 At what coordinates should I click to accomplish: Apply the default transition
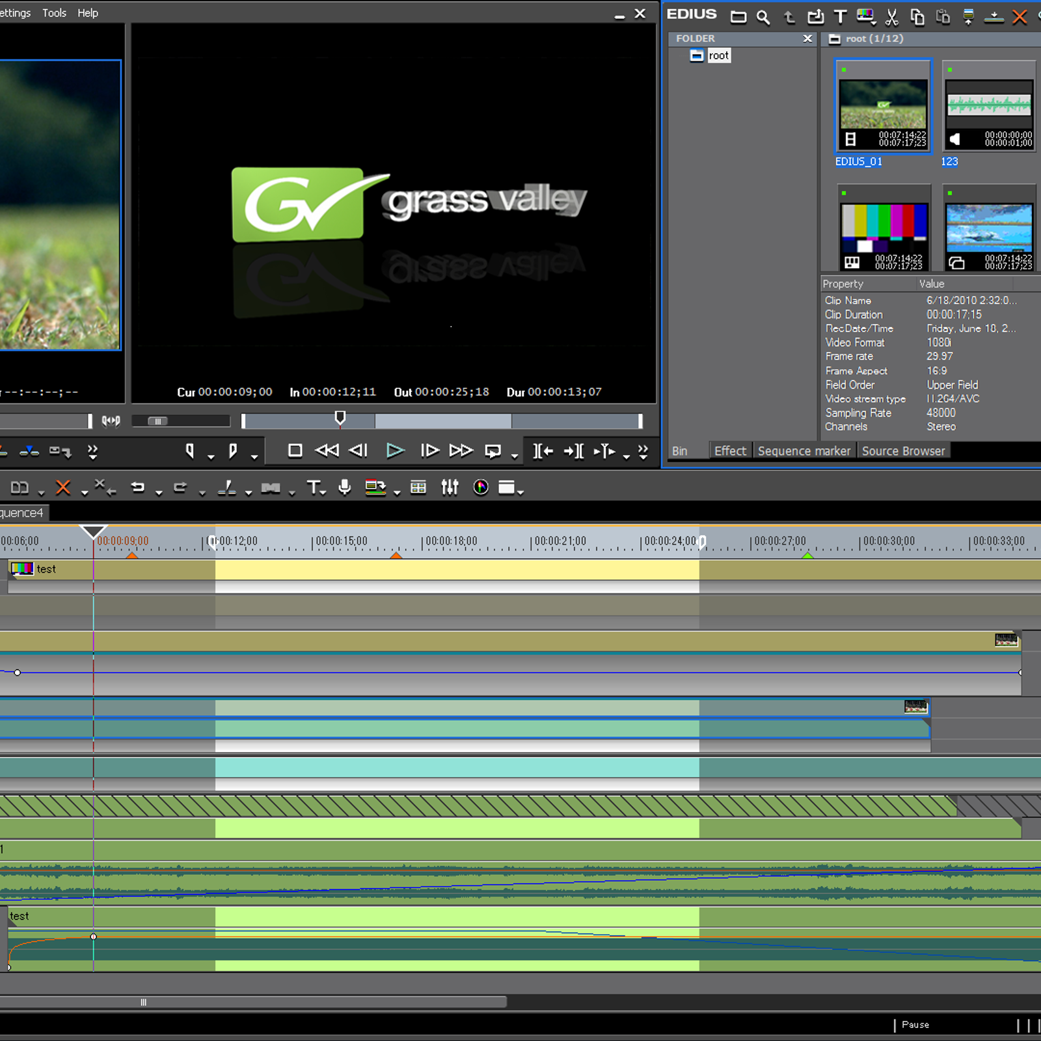pyautogui.click(x=271, y=487)
